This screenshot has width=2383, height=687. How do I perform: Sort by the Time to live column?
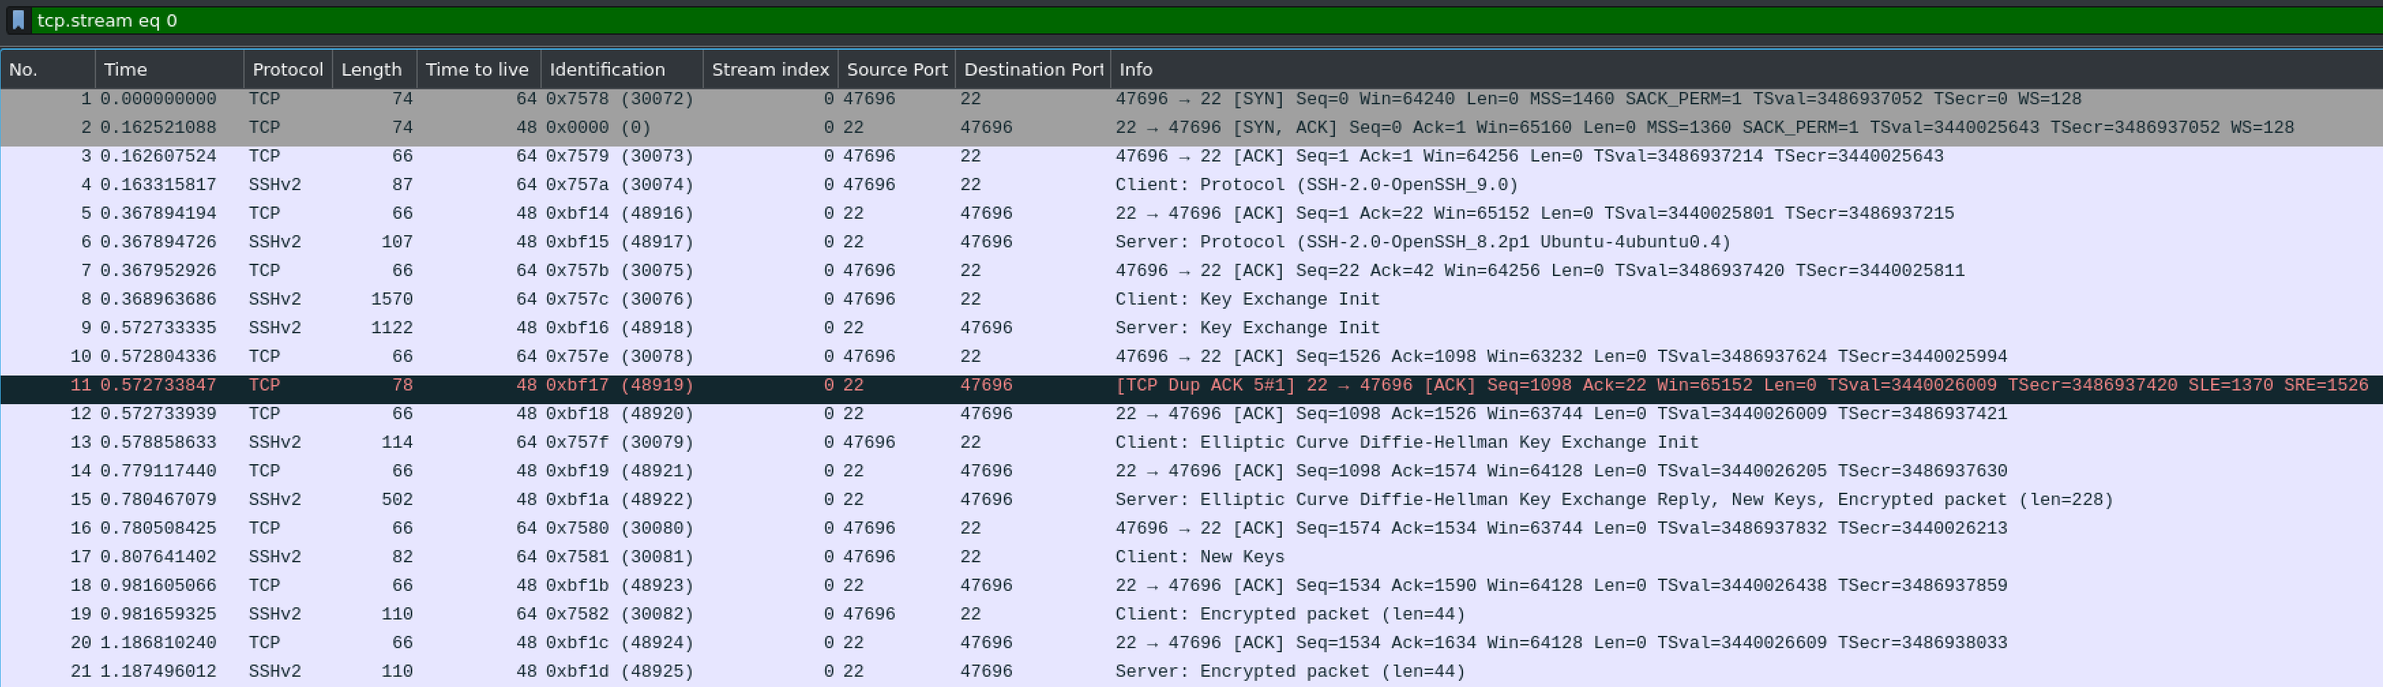476,68
